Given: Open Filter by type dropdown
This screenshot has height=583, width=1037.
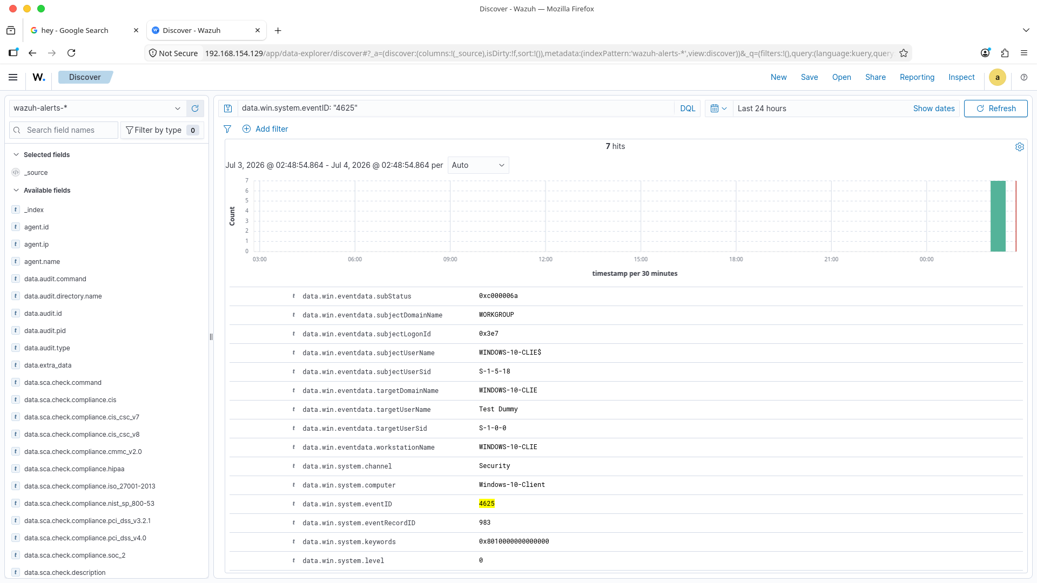Looking at the screenshot, I should click(162, 130).
